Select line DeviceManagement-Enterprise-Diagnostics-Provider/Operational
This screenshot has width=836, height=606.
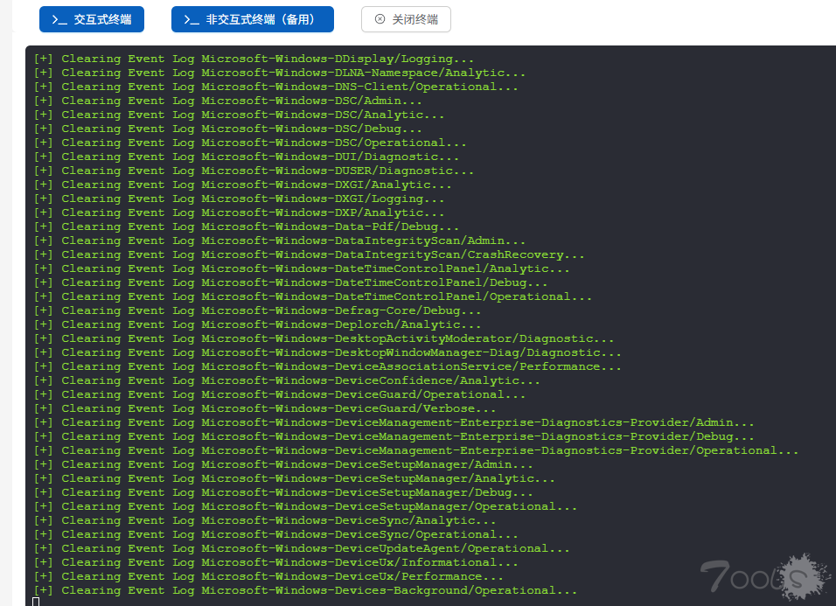tap(416, 450)
